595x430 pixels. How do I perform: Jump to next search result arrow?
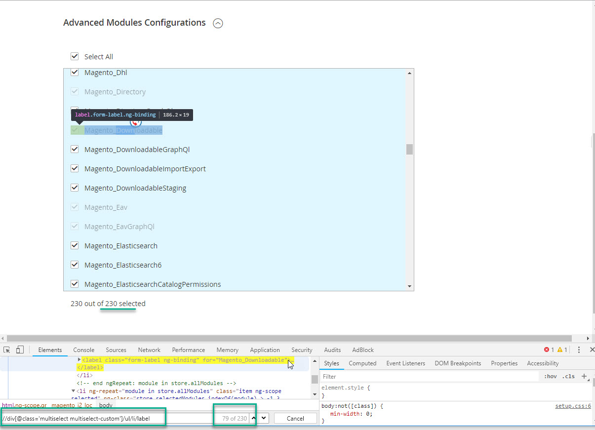click(264, 418)
